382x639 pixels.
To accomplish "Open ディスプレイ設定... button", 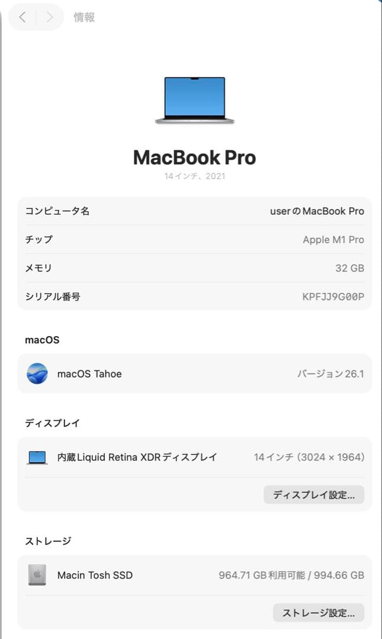I will click(x=313, y=495).
